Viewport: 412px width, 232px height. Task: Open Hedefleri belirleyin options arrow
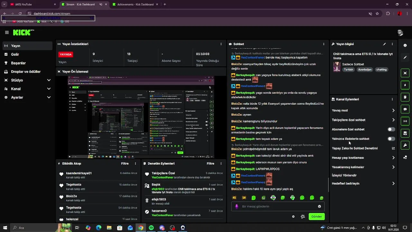pos(393,184)
